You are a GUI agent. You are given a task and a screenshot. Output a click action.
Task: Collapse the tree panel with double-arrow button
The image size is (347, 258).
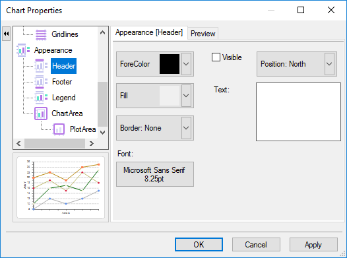[x=6, y=34]
